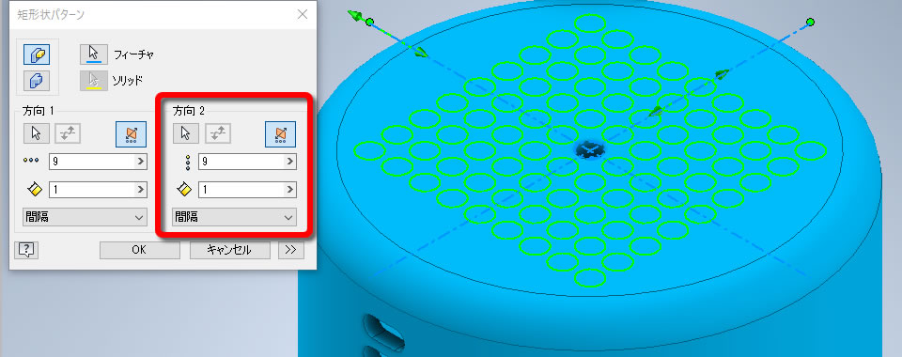Flip the direction under 方向 2
Image resolution: width=902 pixels, height=357 pixels.
[217, 133]
